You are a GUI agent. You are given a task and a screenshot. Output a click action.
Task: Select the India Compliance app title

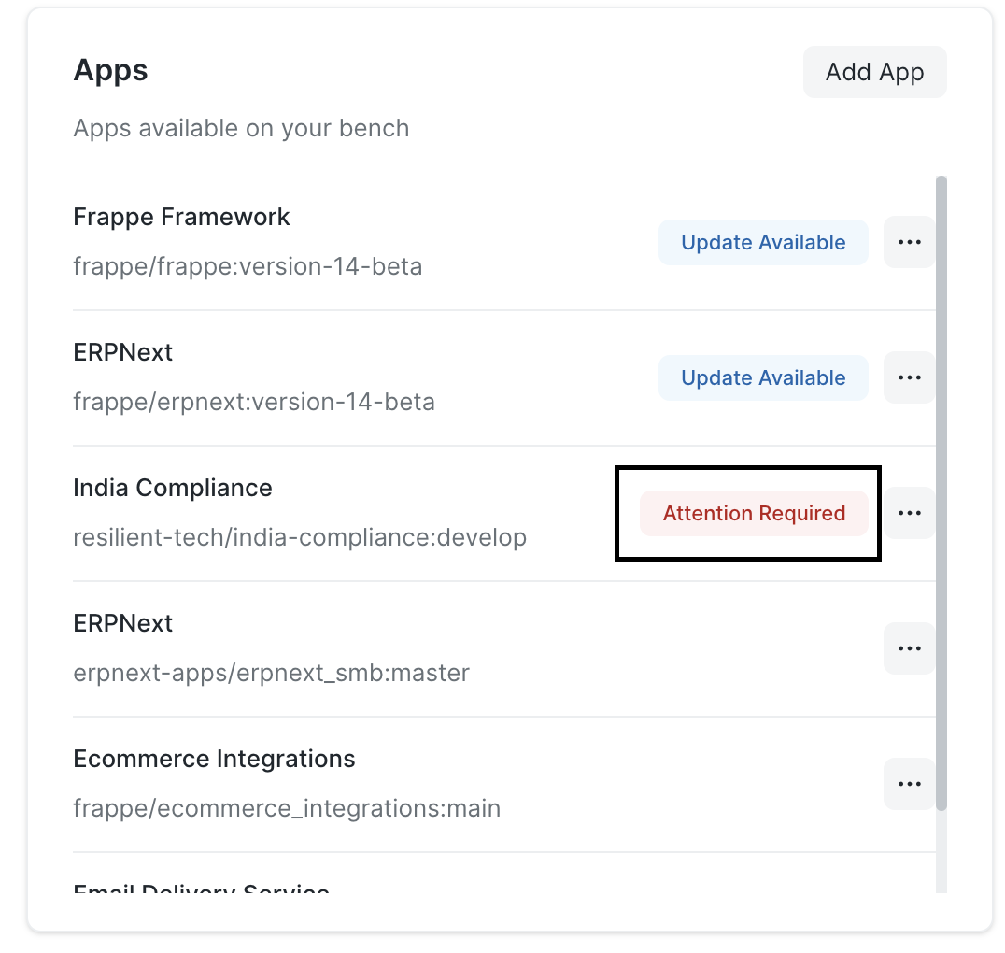point(173,488)
